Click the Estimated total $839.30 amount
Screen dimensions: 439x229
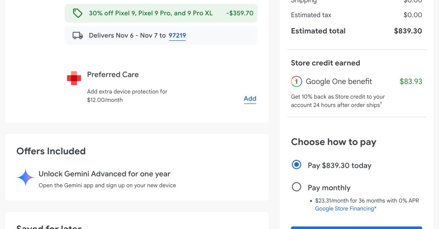[x=408, y=31]
